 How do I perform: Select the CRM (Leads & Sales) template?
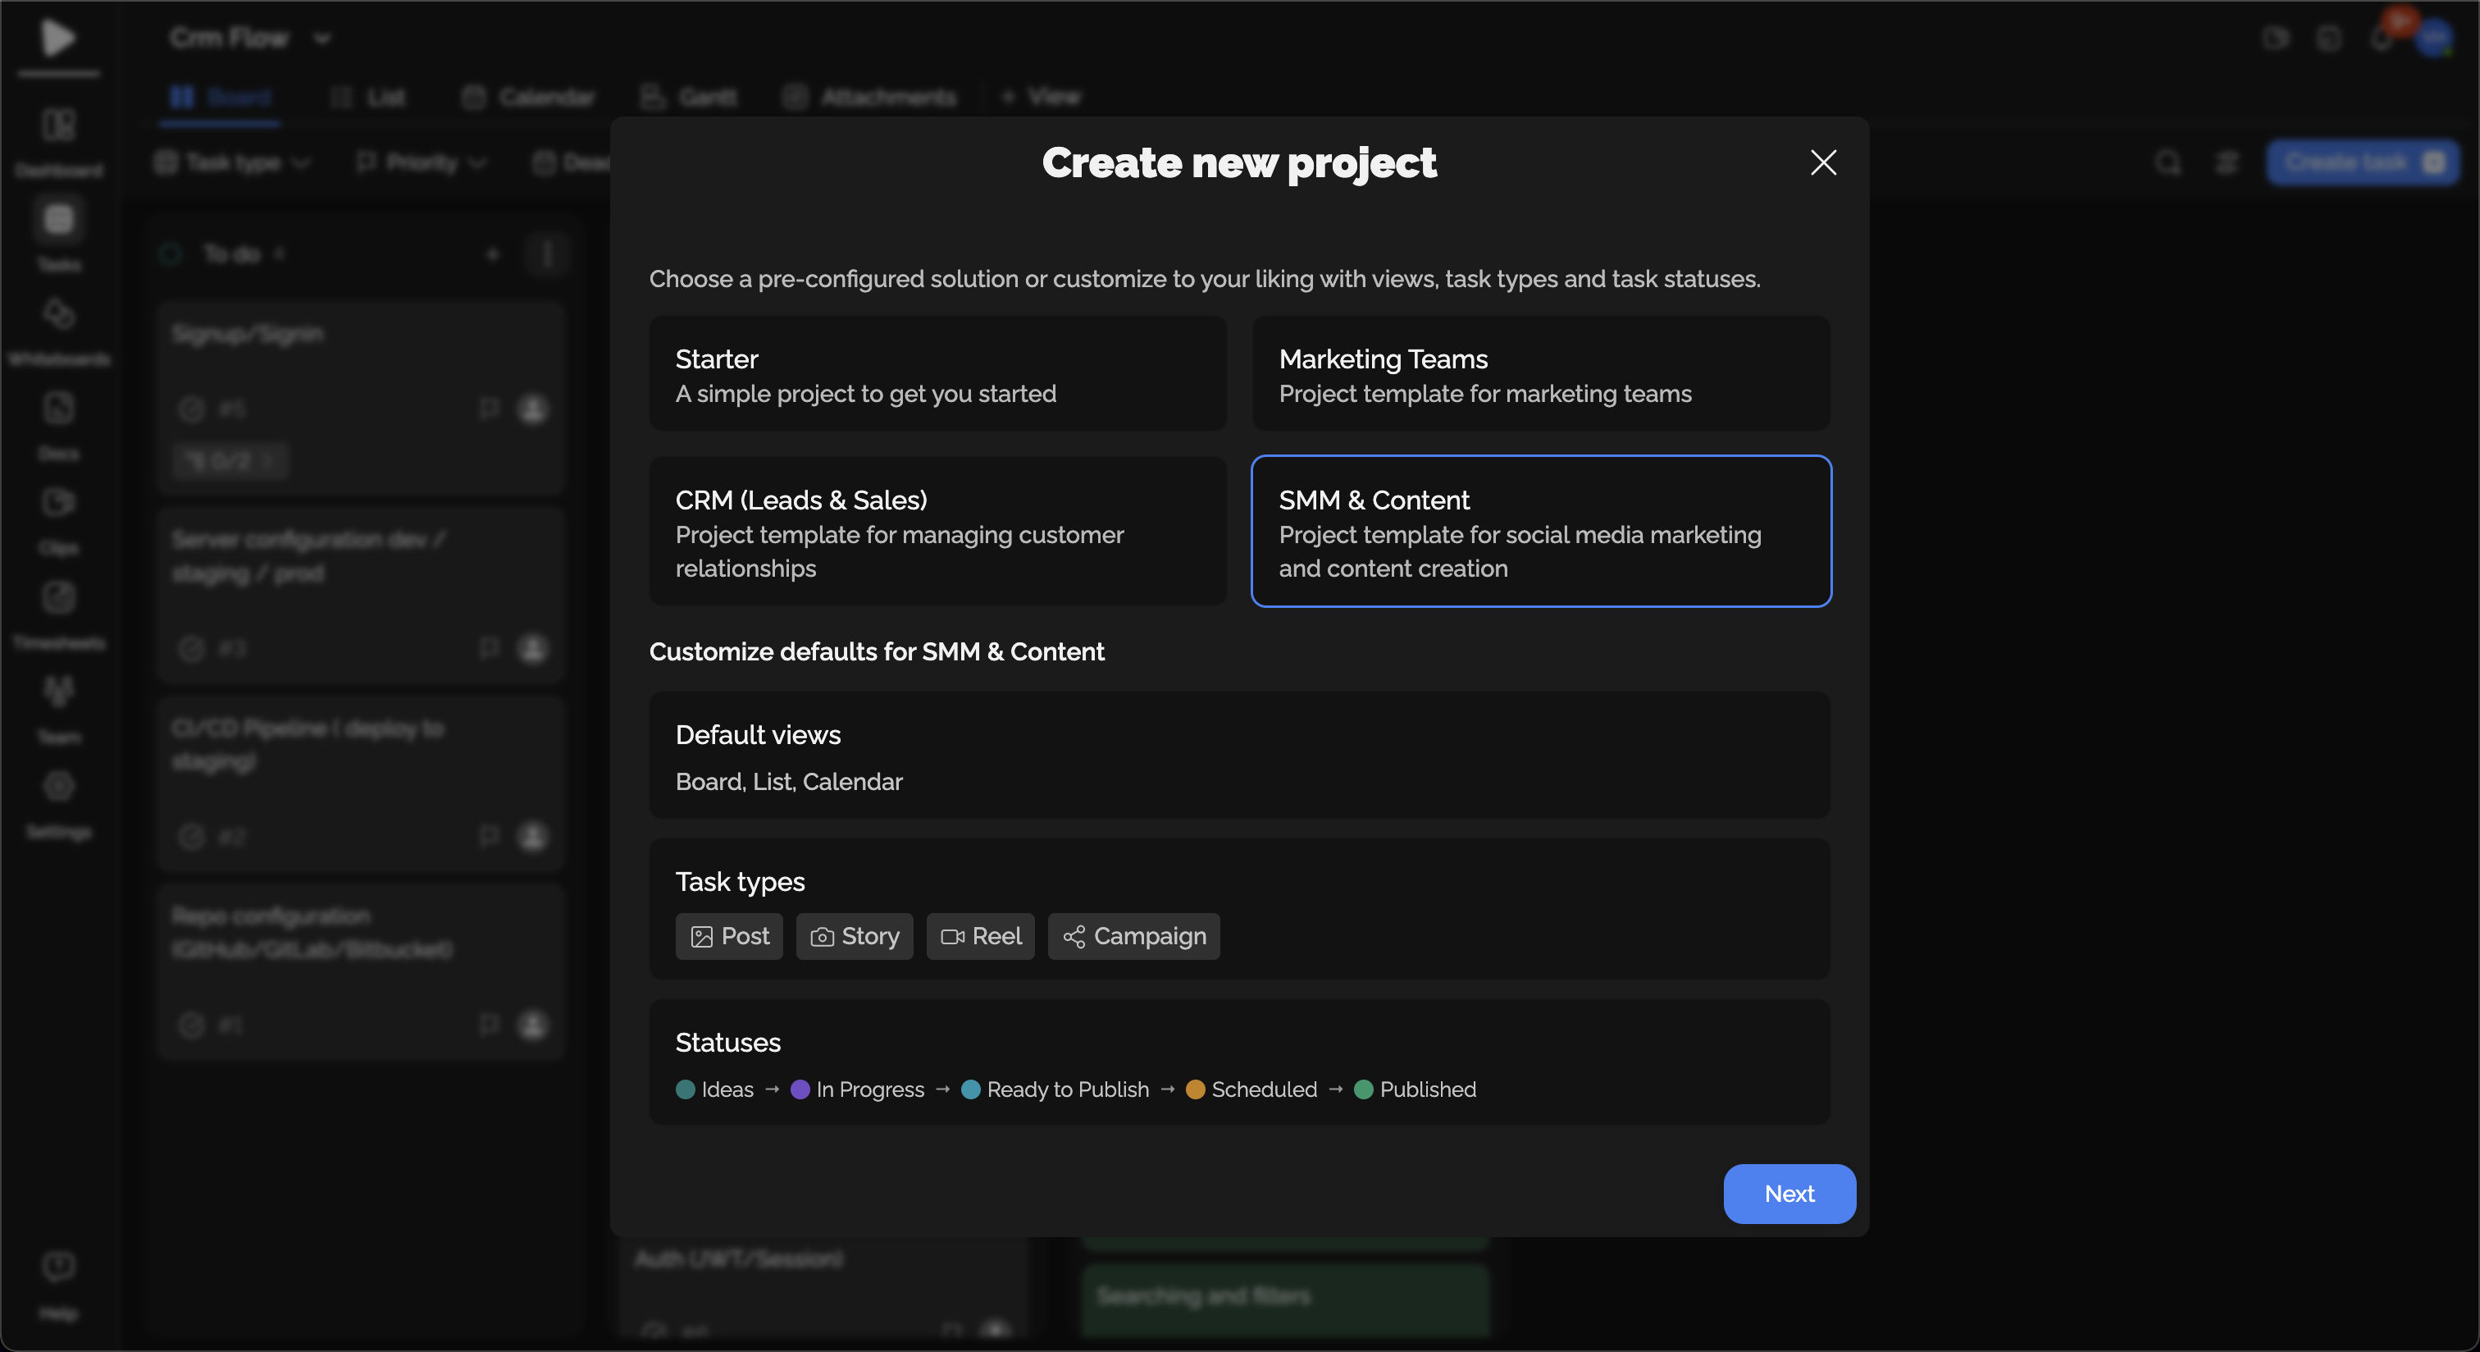(x=937, y=532)
